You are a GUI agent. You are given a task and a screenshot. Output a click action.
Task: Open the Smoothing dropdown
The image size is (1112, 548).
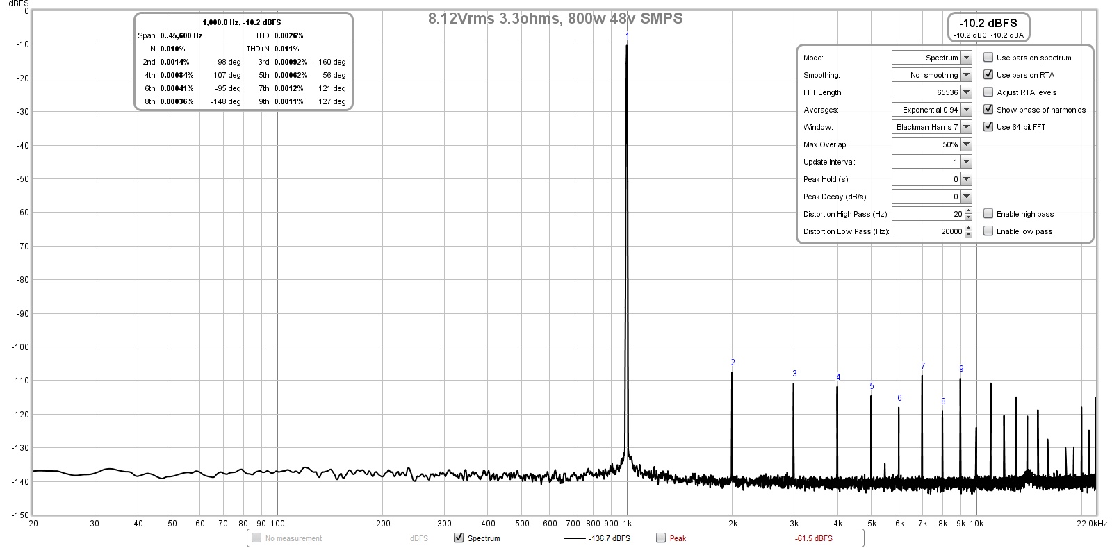[x=931, y=75]
